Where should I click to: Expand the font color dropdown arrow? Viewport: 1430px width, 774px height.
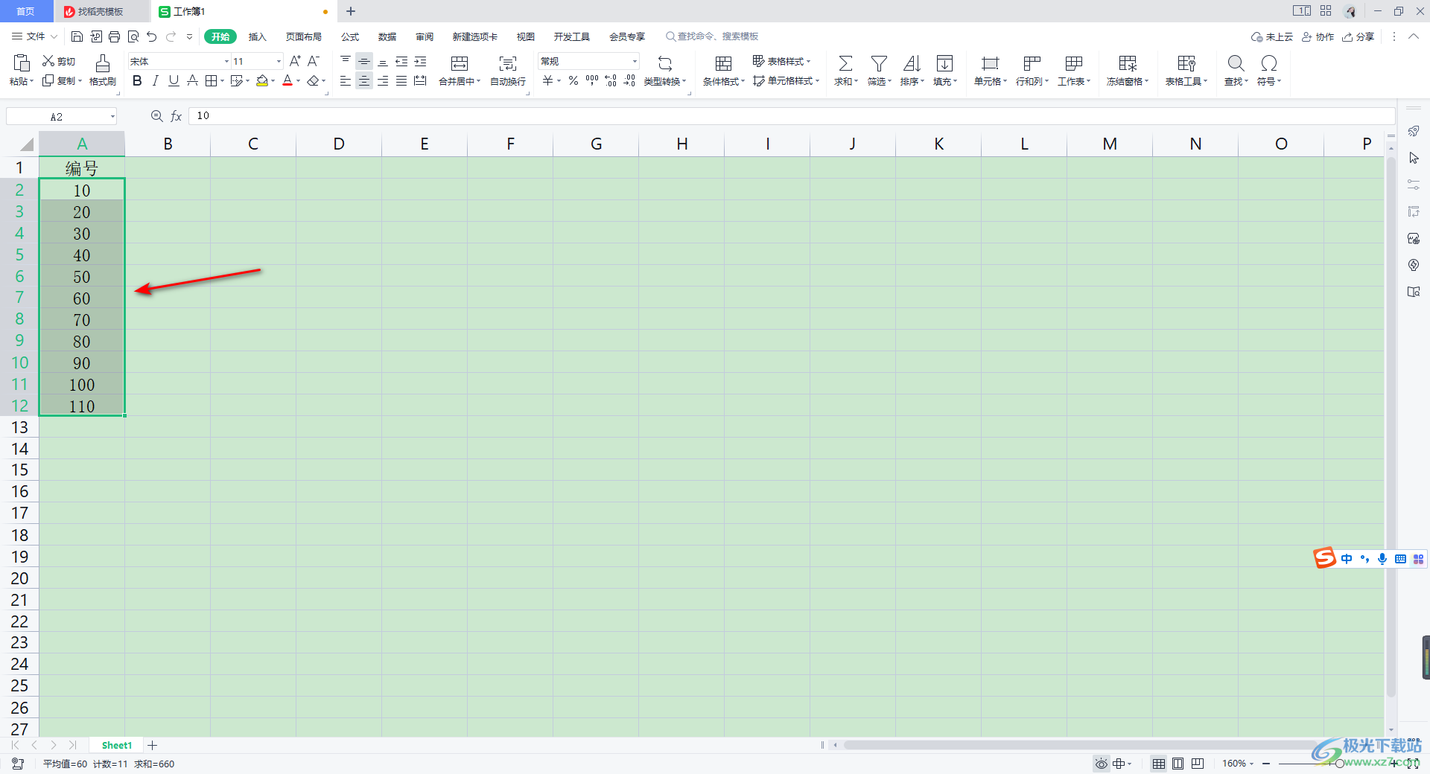pos(298,80)
